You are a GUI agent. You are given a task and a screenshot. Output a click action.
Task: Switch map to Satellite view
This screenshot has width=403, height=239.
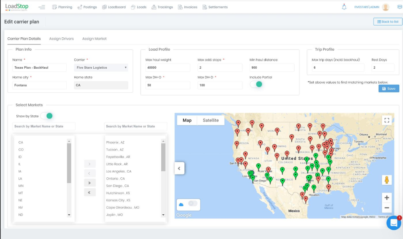point(211,120)
